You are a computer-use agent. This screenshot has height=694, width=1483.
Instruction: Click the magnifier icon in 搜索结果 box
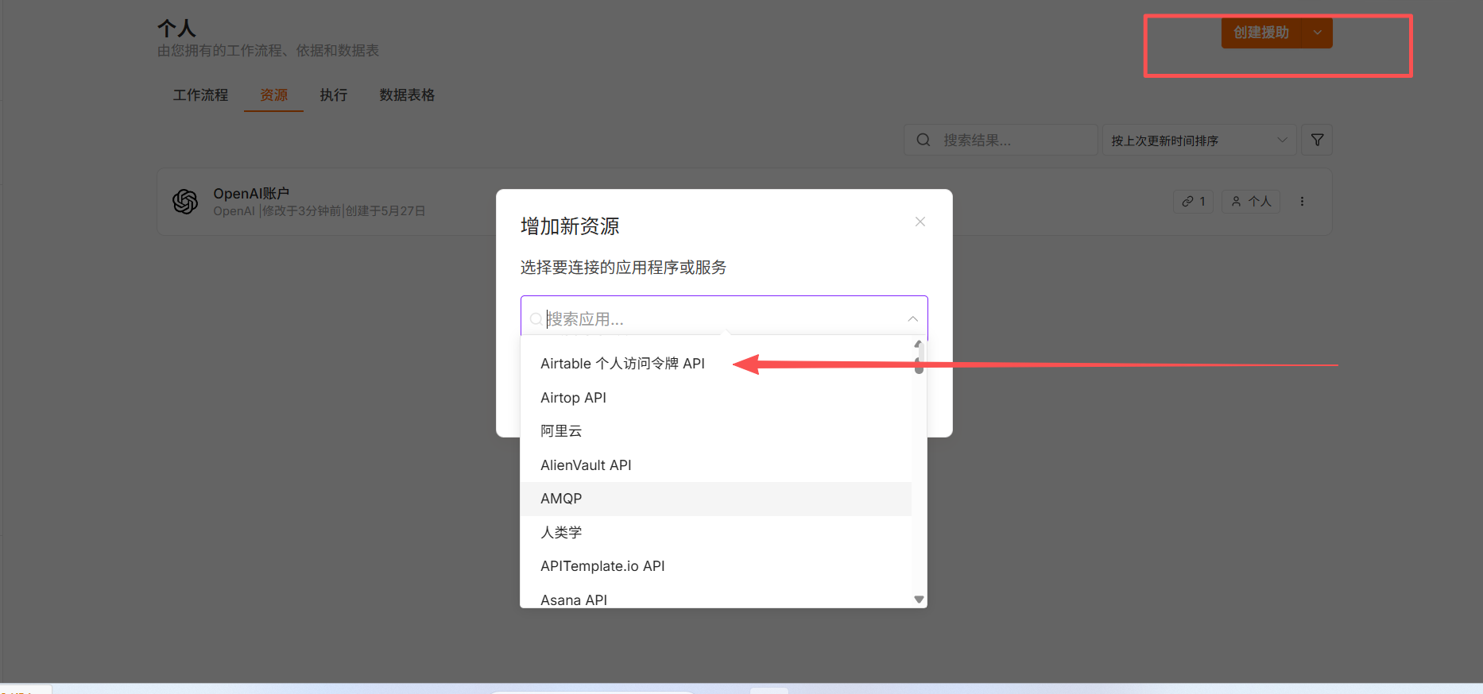point(923,140)
